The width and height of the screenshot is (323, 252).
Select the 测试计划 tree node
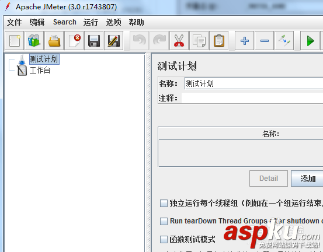[x=44, y=60]
